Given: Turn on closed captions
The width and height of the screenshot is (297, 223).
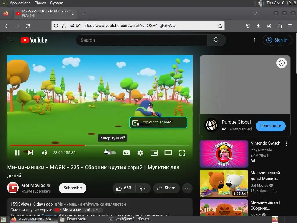Looking at the screenshot, I should coord(126,153).
